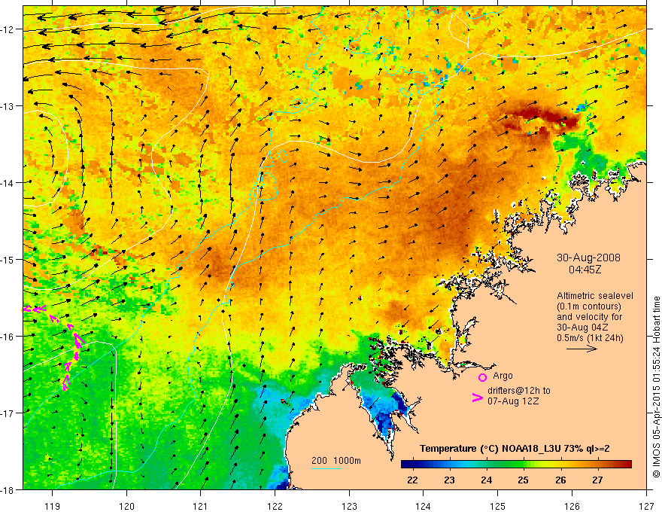Click the dark blue end of temperature colorbar
662x512 pixels.
pos(406,465)
